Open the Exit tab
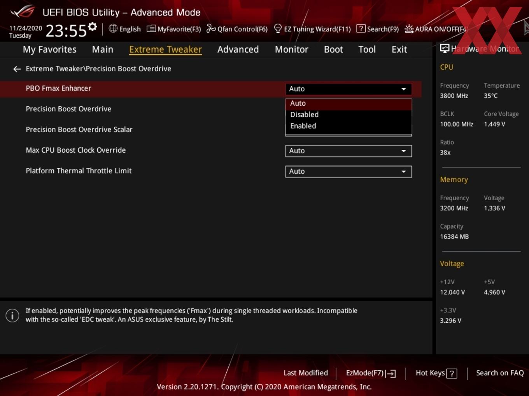 pos(399,49)
